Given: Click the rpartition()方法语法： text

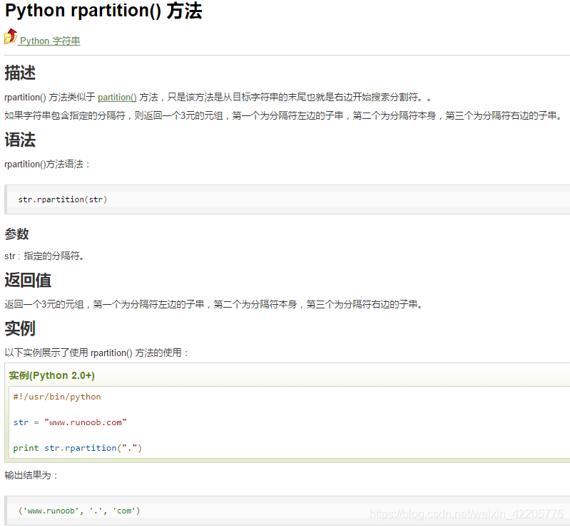Looking at the screenshot, I should coord(47,165).
